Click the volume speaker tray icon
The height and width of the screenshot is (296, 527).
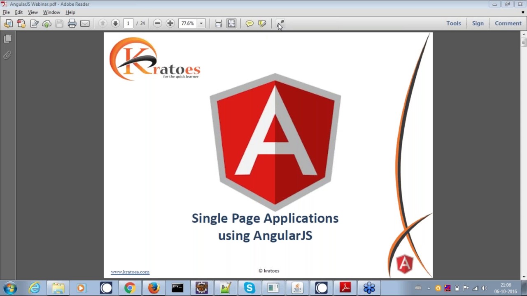[x=484, y=288]
